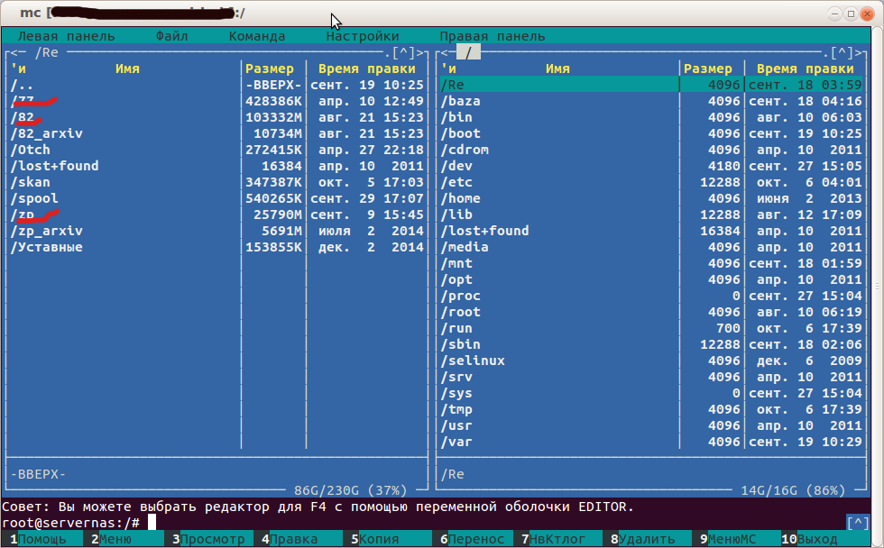Sort right panel by the "Время правки" column header
This screenshot has width=884, height=548.
[x=805, y=68]
